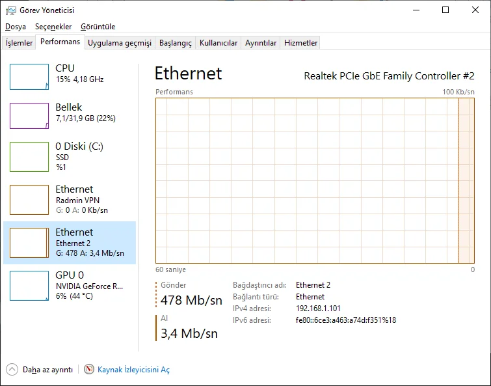Click the Task Manager title bar icon
The height and width of the screenshot is (386, 491).
coord(10,10)
